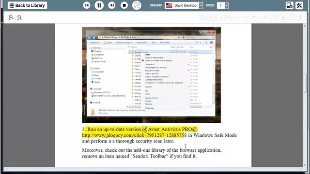Click the US flag voice icon
This screenshot has height=174, width=310.
pos(169,5)
